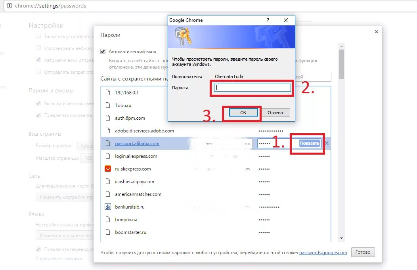Click the Пароль input field
The image size is (417, 270).
click(252, 88)
